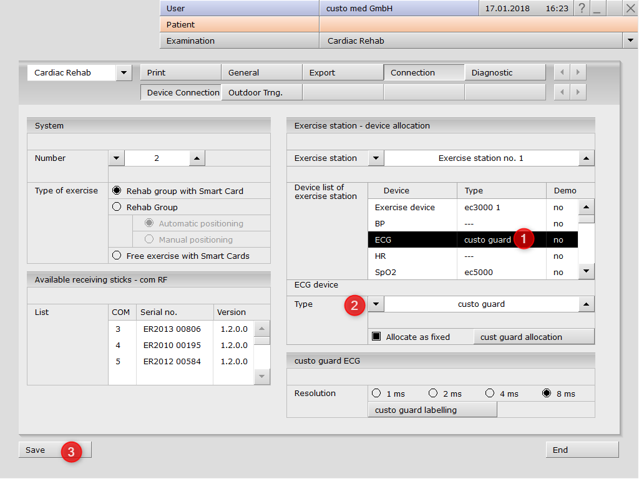
Task: Select Free exercise with Smart Cards
Action: pyautogui.click(x=117, y=255)
